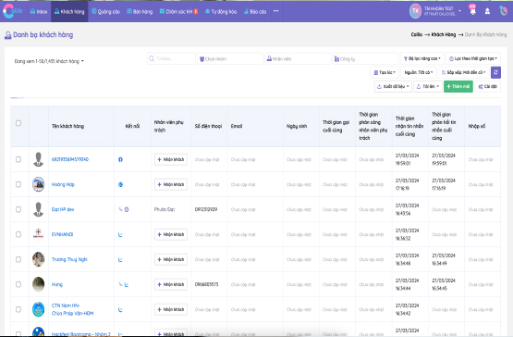This screenshot has height=337, width=513.
Task: Open the Quảng cáo menu
Action: 105,11
